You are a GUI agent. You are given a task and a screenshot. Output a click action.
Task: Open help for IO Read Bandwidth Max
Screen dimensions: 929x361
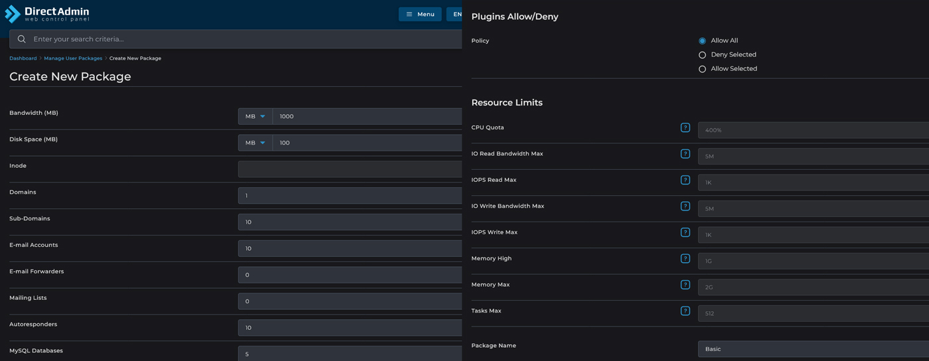click(x=685, y=154)
